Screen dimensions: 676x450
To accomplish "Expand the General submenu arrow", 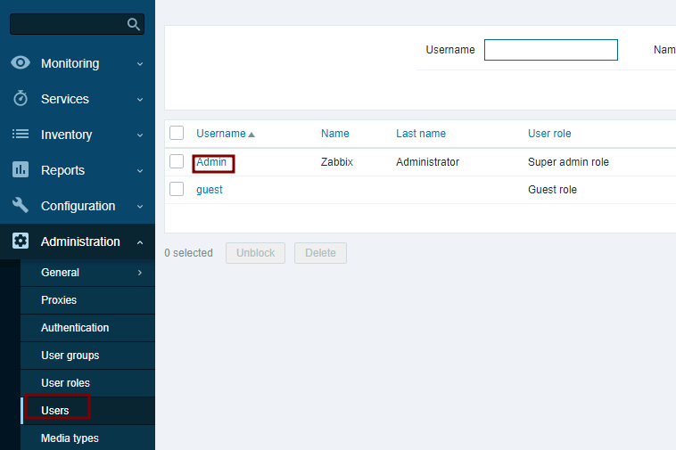I will (140, 273).
